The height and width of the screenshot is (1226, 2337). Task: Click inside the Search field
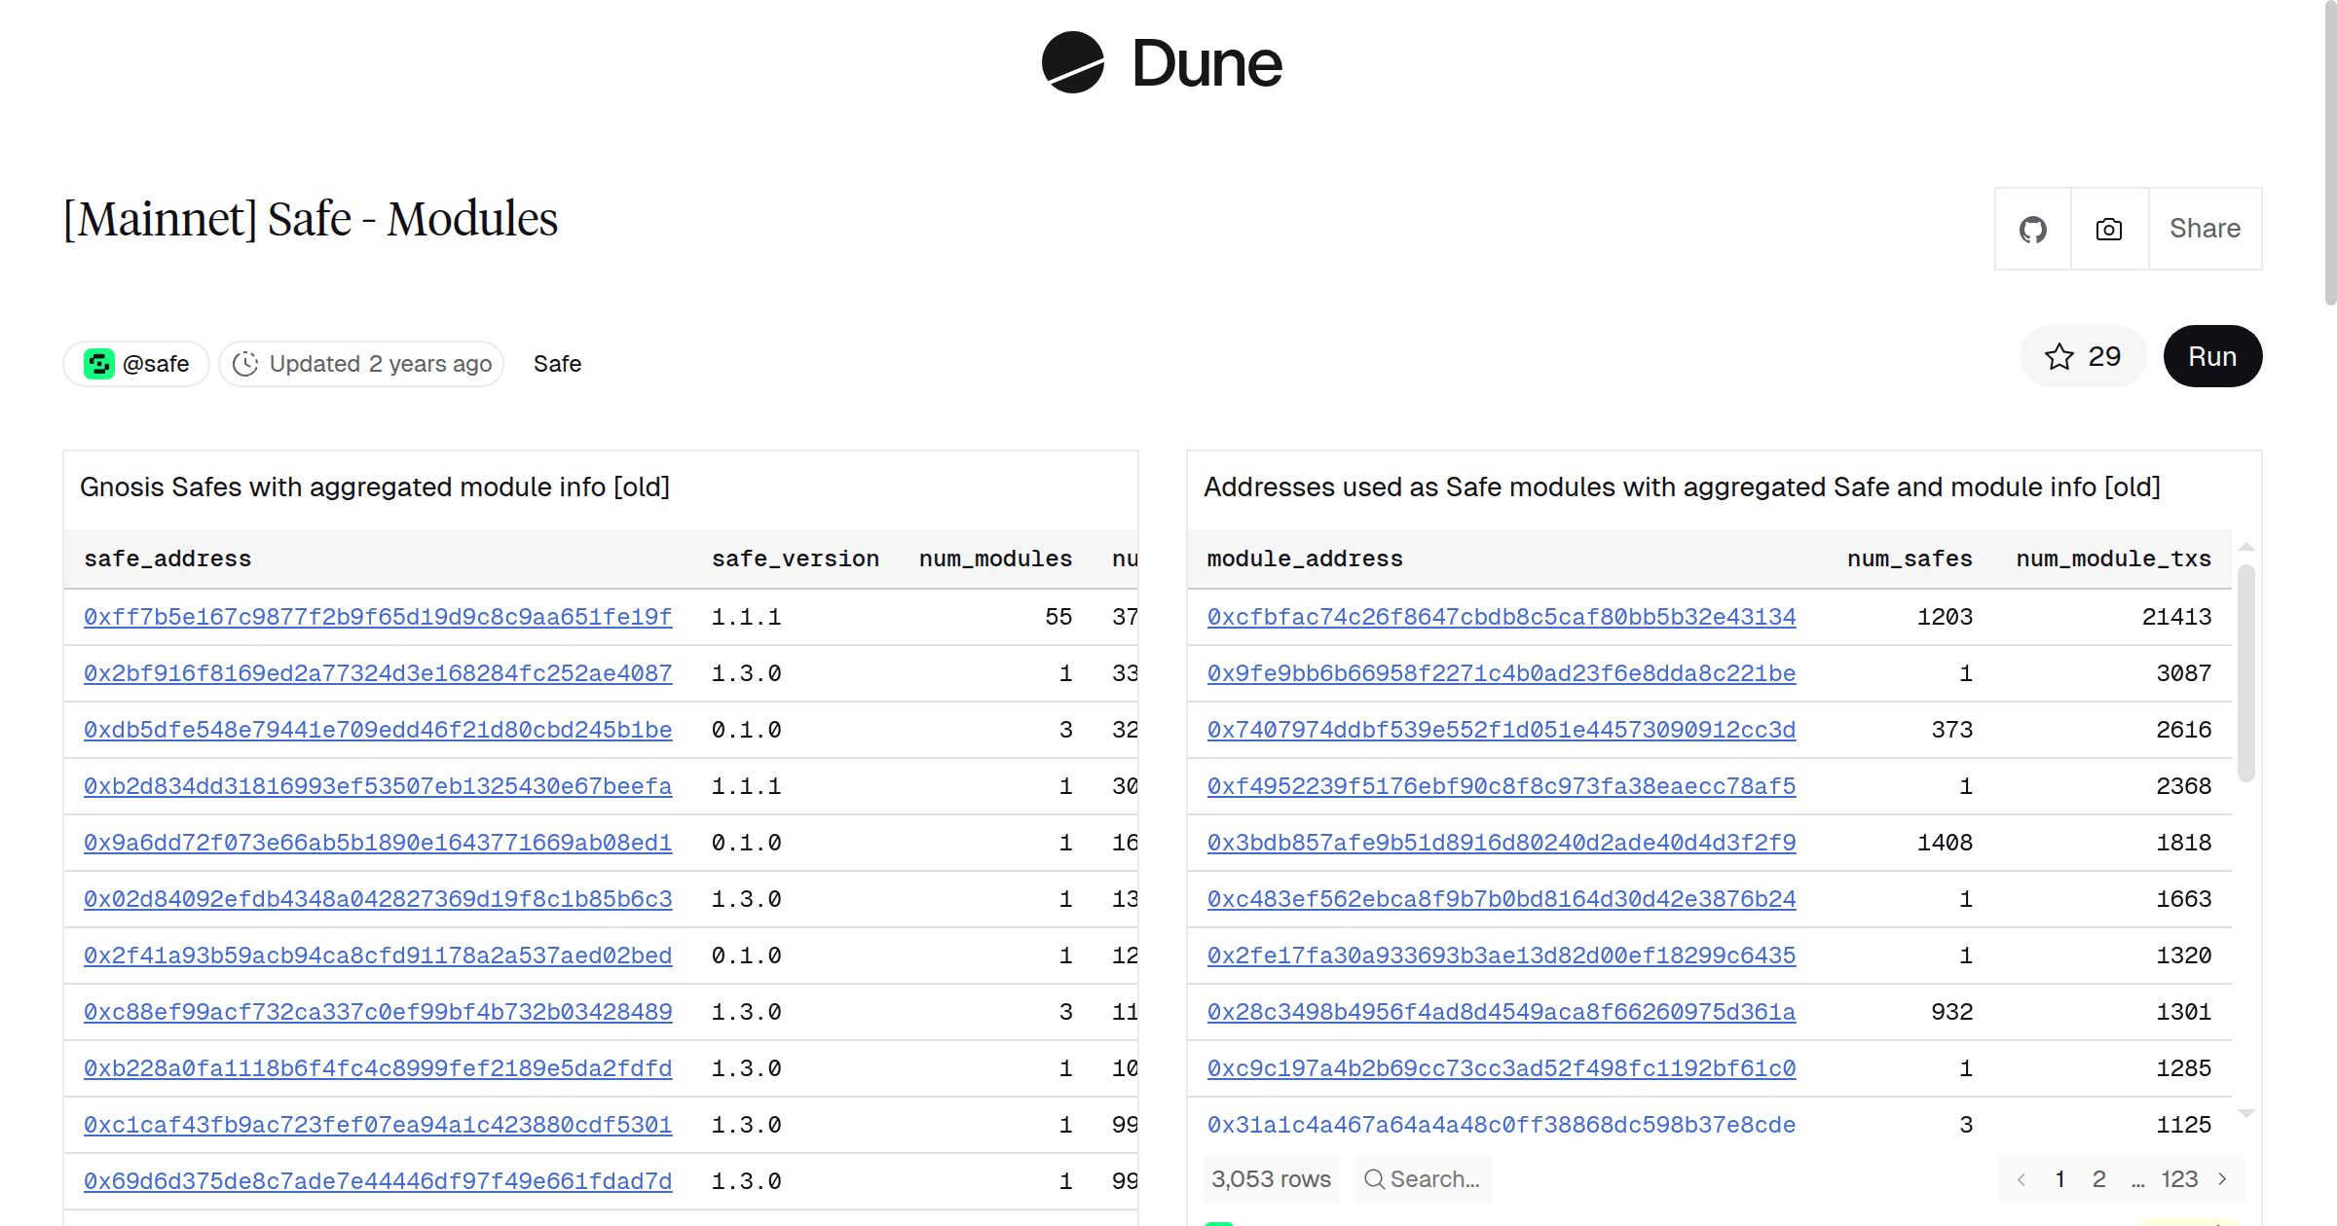click(1431, 1178)
